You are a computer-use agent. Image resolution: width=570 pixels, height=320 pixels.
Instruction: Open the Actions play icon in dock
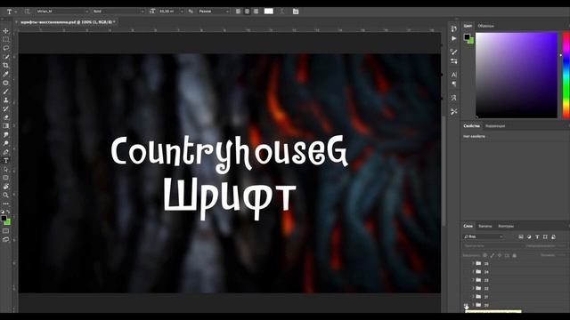[x=453, y=38]
